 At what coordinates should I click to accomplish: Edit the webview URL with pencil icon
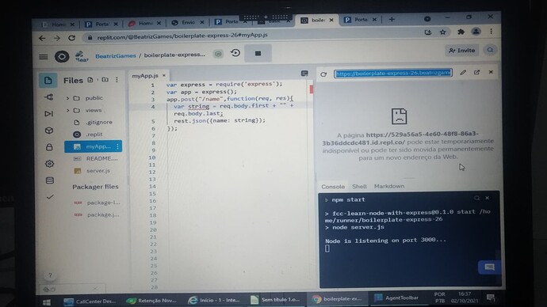[463, 73]
